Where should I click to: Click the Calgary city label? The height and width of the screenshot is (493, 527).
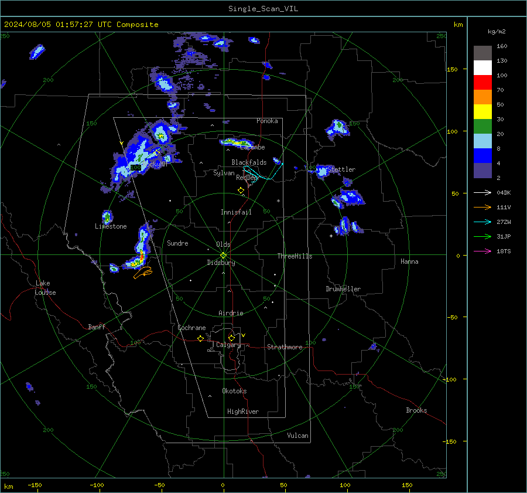(228, 345)
